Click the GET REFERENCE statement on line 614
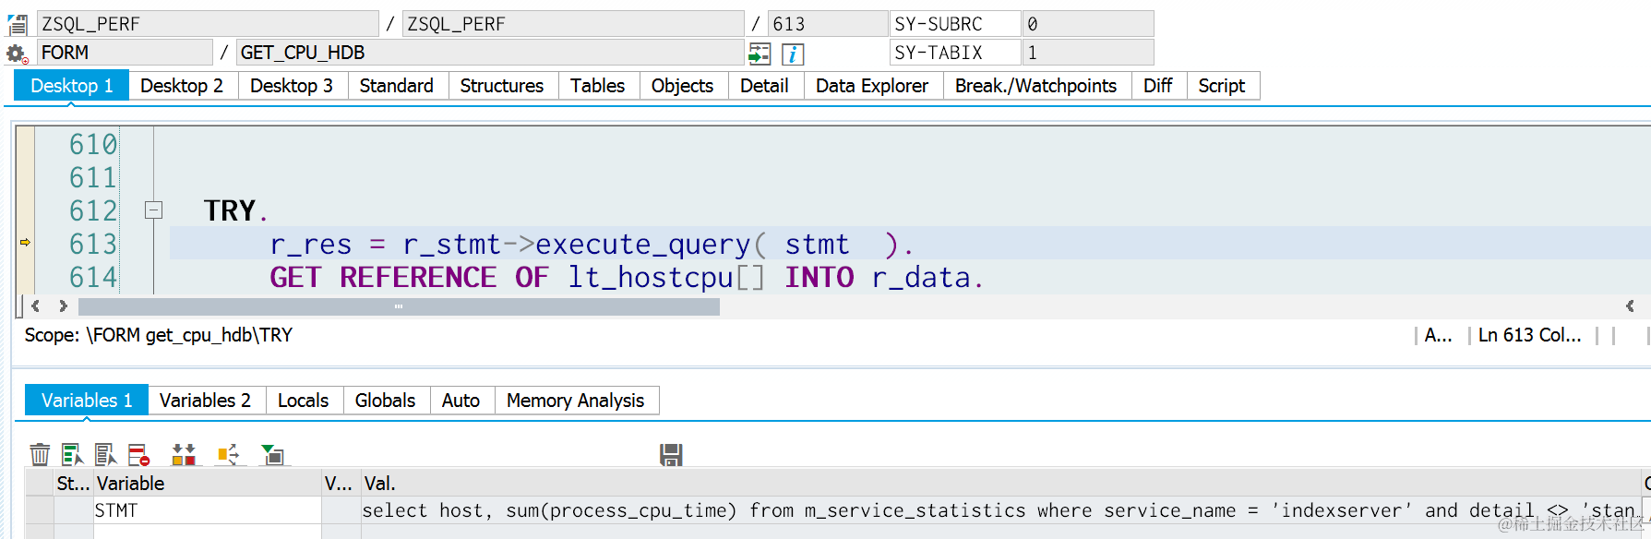This screenshot has height=539, width=1651. pos(626,278)
